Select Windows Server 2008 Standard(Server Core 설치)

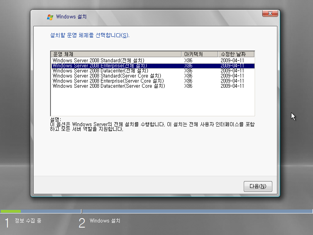[x=153, y=76]
